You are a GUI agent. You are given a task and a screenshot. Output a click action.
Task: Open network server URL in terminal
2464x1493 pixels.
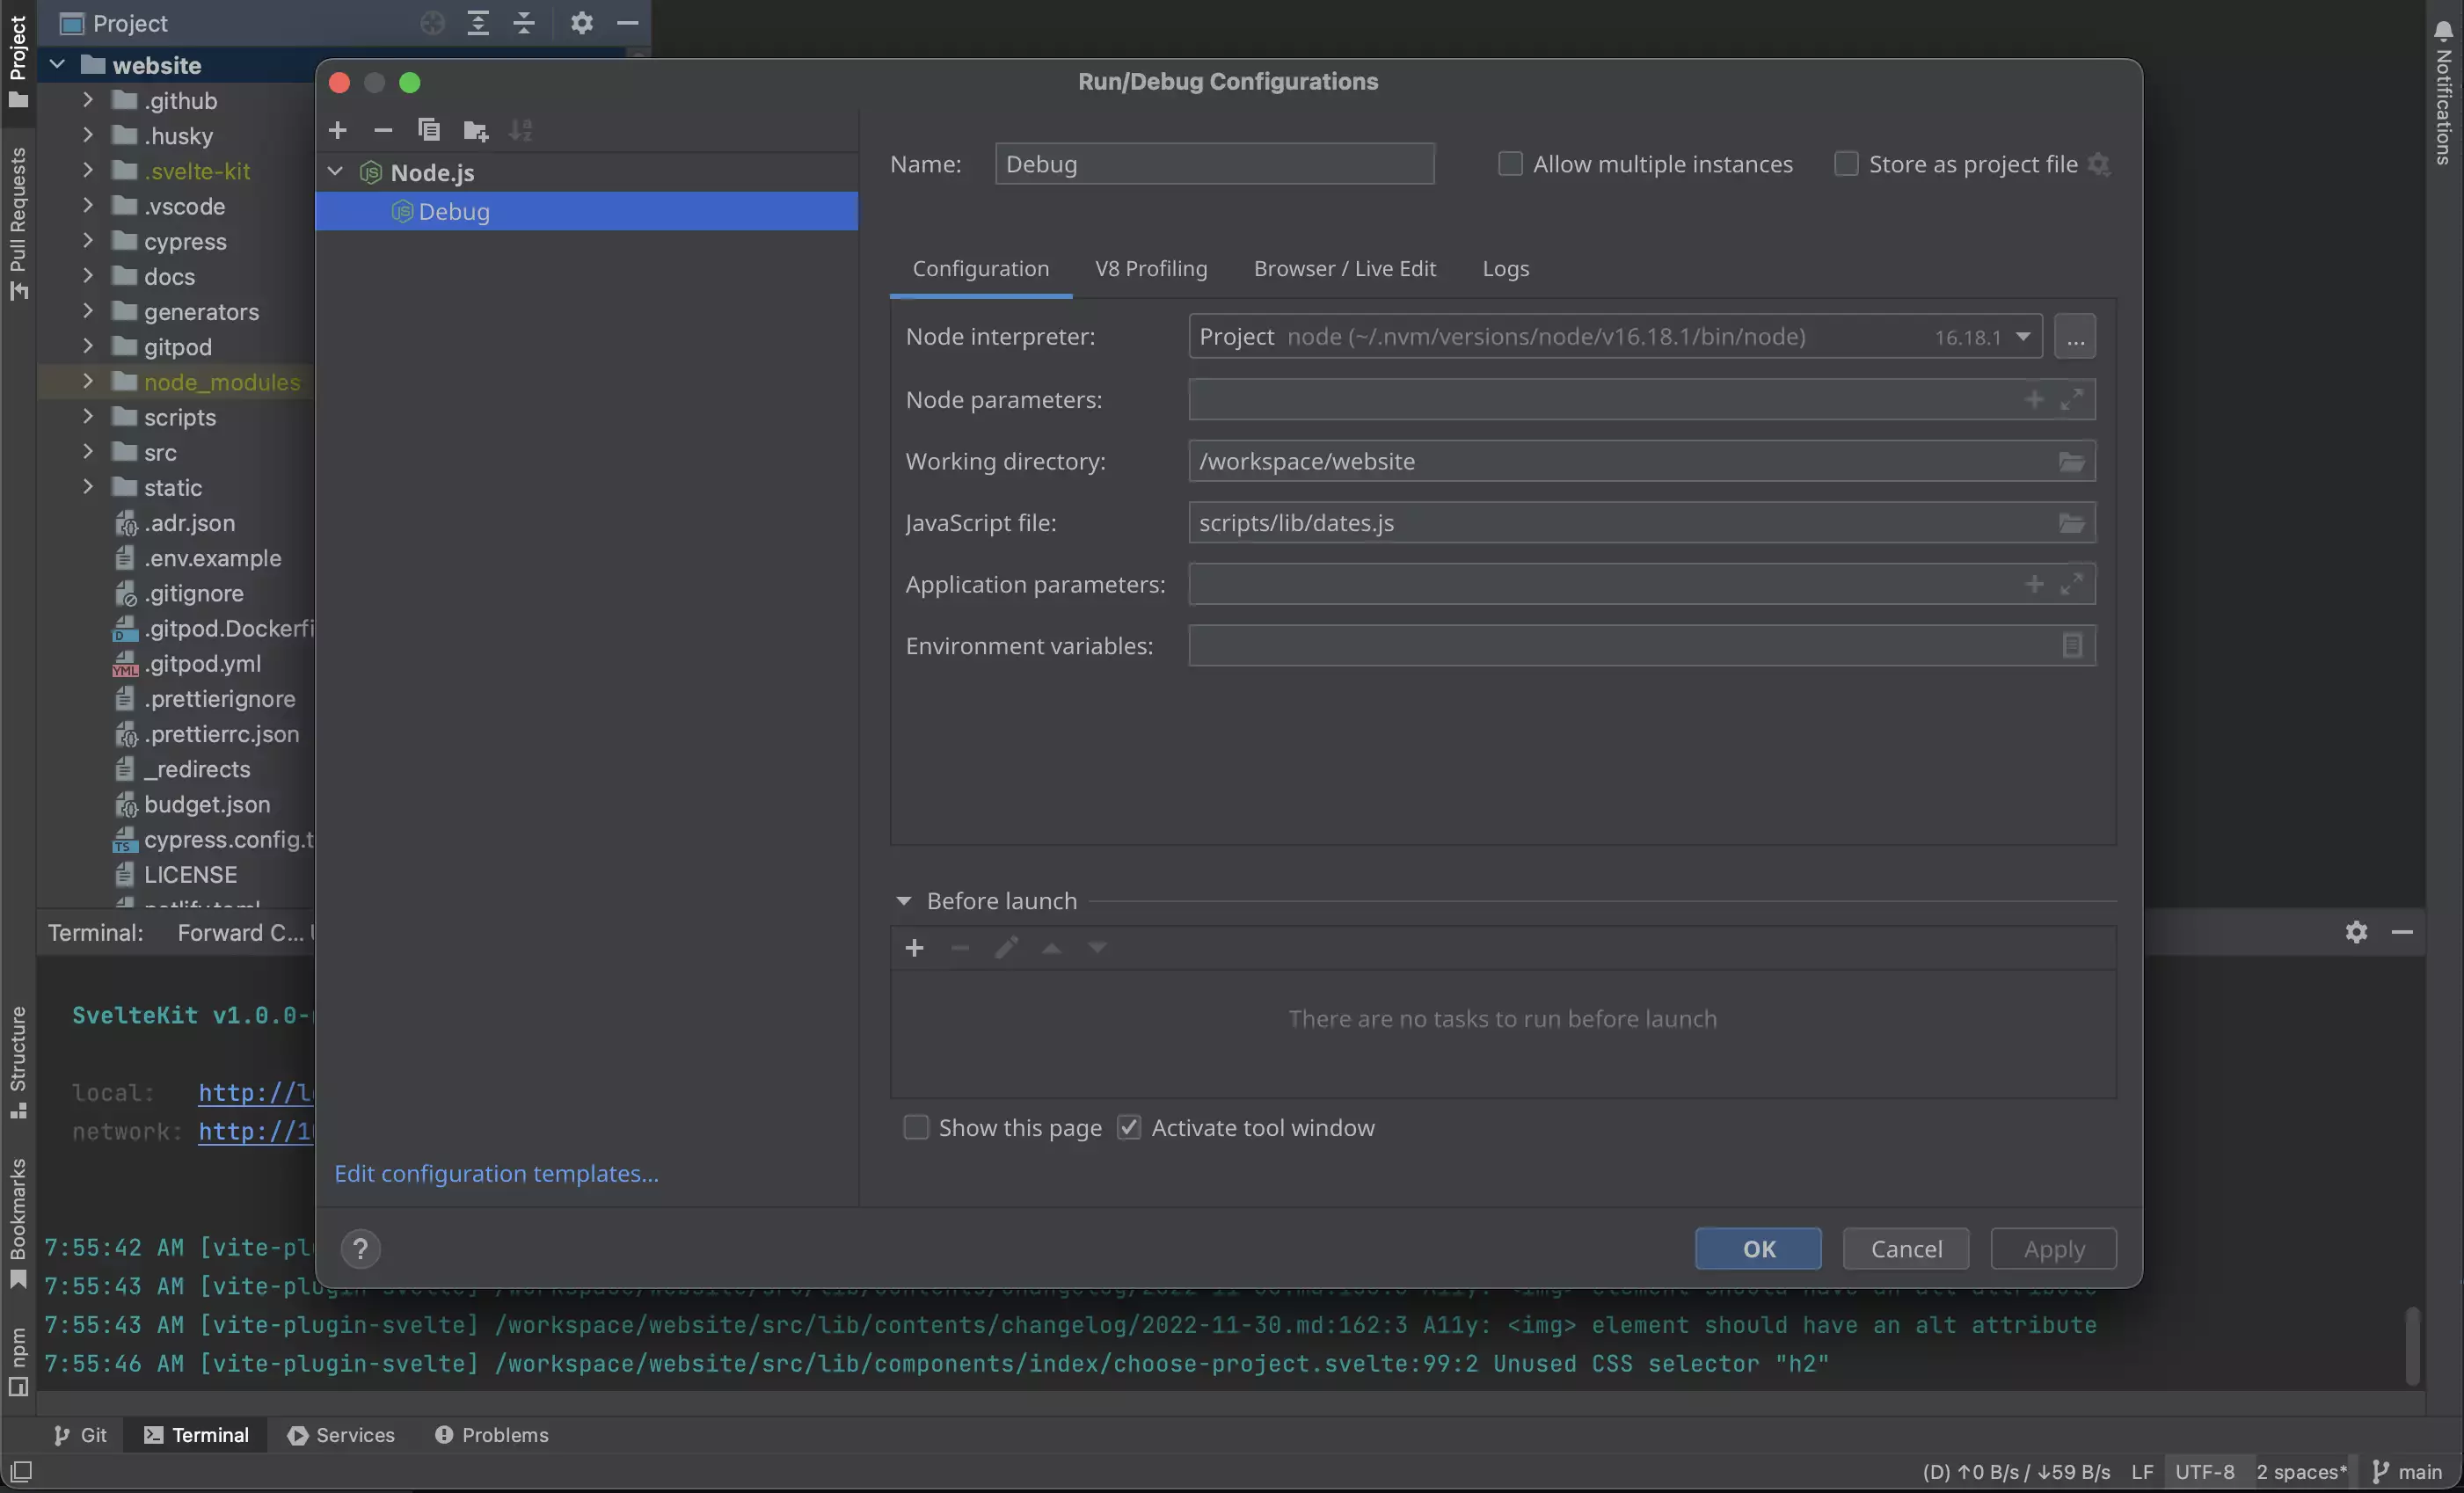[x=256, y=1131]
